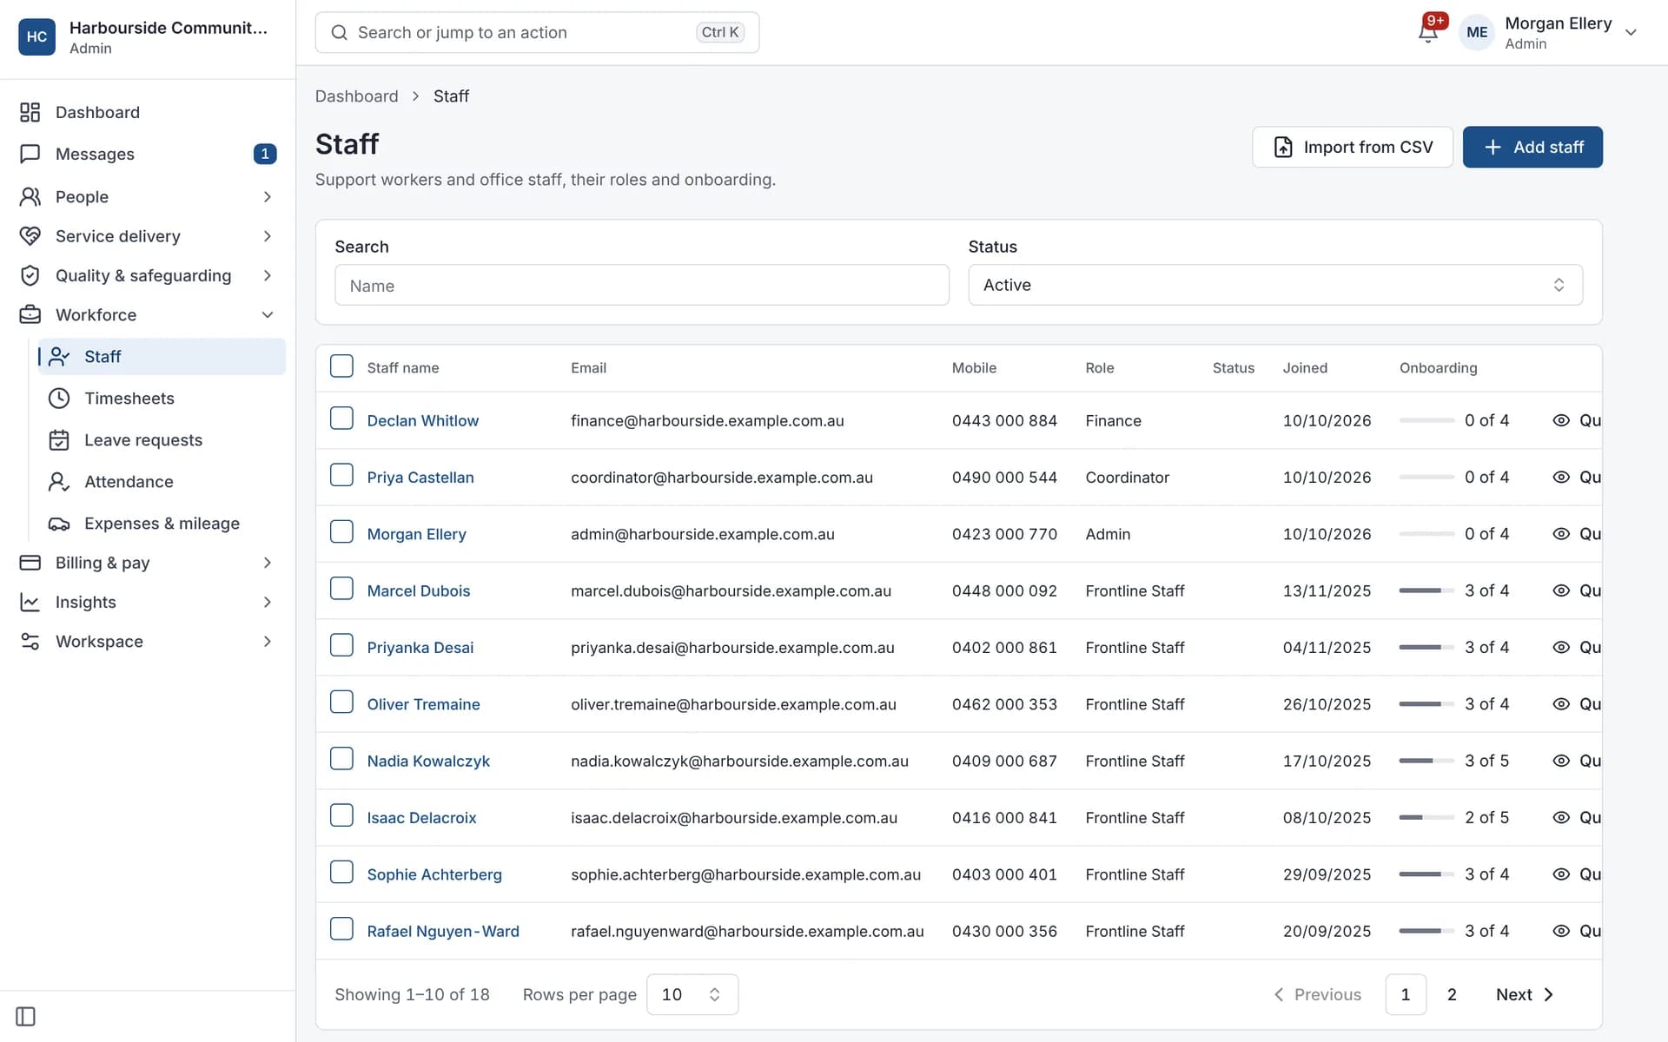Click the Quality & safeguarding shield icon
Image resolution: width=1668 pixels, height=1042 pixels.
30,275
